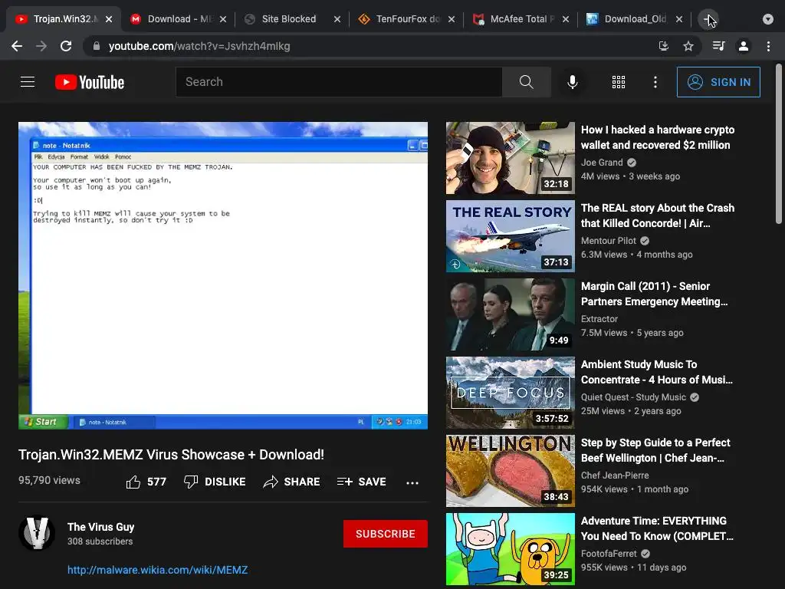Open 'How I hacked a hardware crypto' title
This screenshot has height=589, width=785.
point(657,137)
